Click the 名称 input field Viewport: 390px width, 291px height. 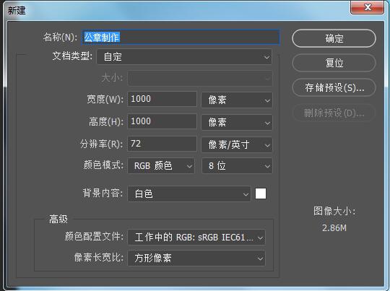tap(181, 38)
